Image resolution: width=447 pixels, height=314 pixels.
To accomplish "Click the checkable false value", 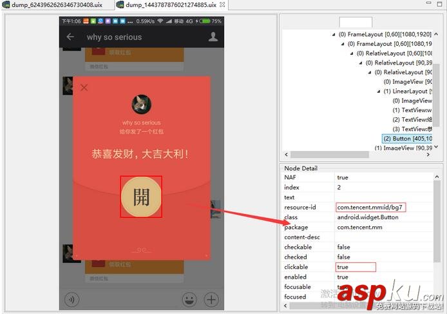I will [343, 247].
